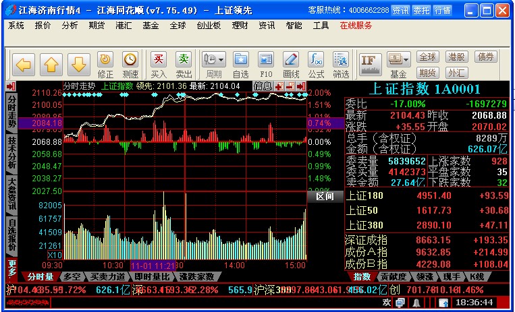The height and width of the screenshot is (312, 515).
Task: Open the 创业板 menu
Action: click(x=209, y=25)
